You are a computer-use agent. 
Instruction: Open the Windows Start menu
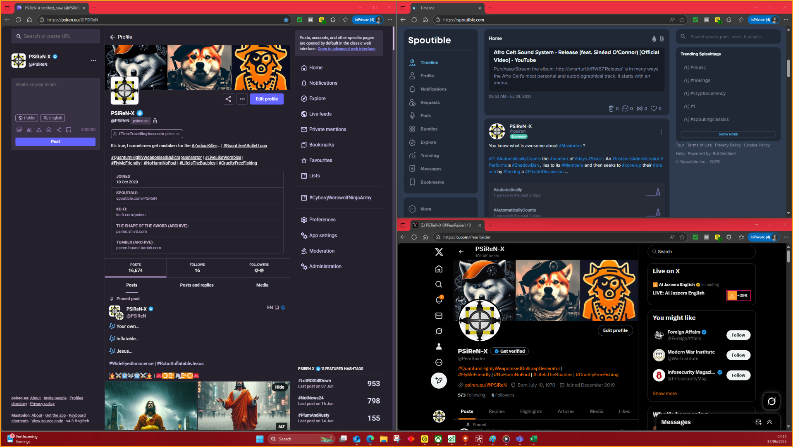coord(260,439)
